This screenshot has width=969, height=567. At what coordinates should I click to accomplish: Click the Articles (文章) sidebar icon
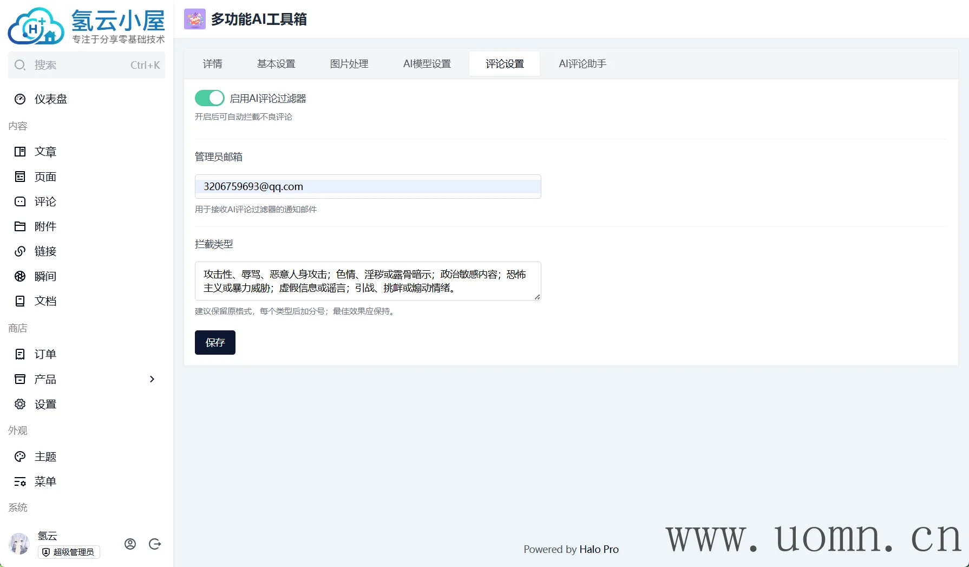[x=20, y=152]
